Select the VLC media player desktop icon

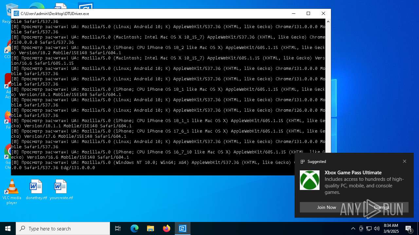[x=12, y=192]
